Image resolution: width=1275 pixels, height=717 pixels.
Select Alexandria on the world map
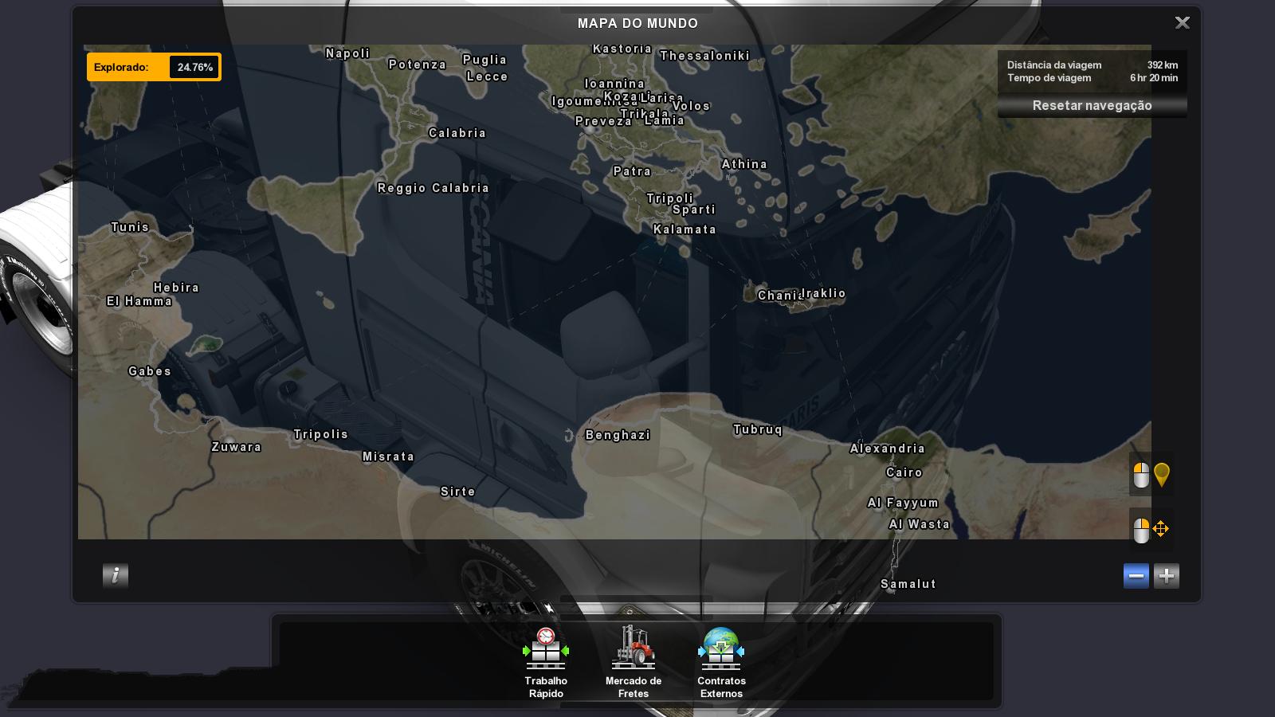(887, 449)
